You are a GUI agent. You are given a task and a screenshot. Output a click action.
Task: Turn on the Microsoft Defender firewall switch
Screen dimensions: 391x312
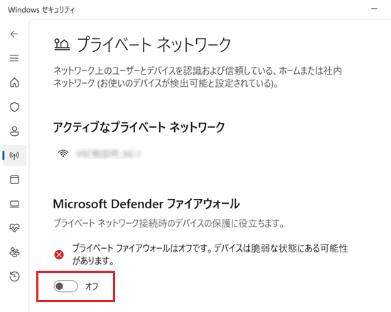[x=66, y=286]
